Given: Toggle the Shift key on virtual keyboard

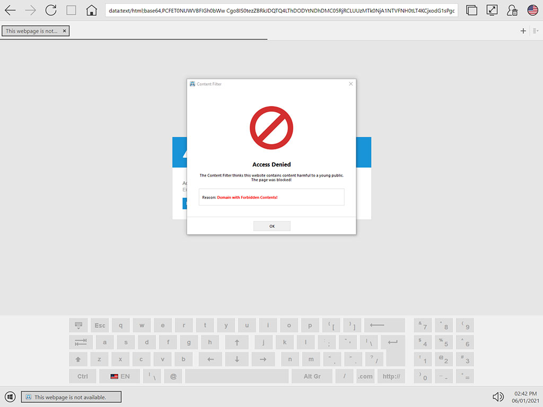Looking at the screenshot, I should pyautogui.click(x=78, y=359).
